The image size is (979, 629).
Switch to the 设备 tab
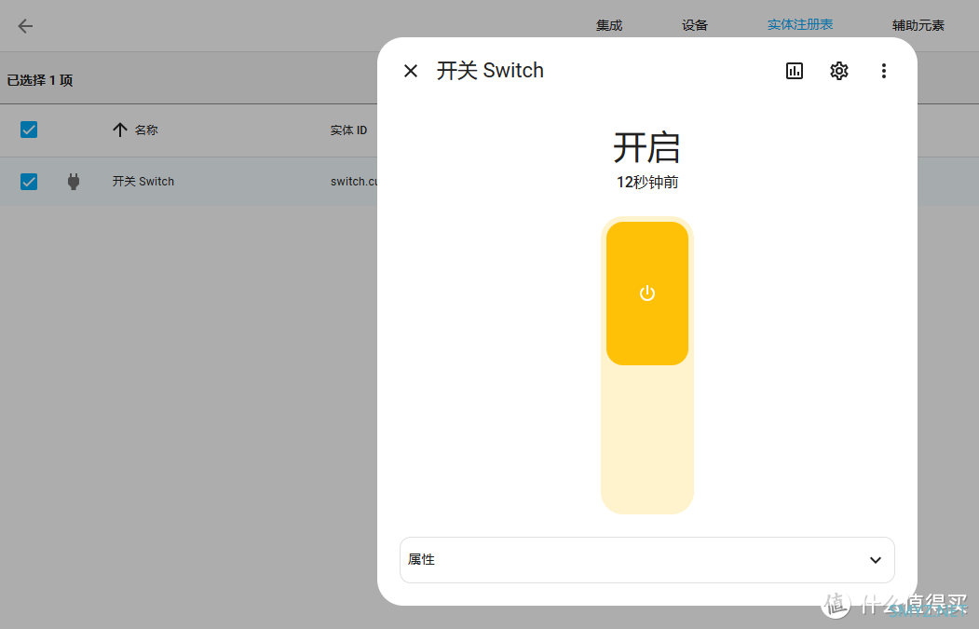[695, 25]
